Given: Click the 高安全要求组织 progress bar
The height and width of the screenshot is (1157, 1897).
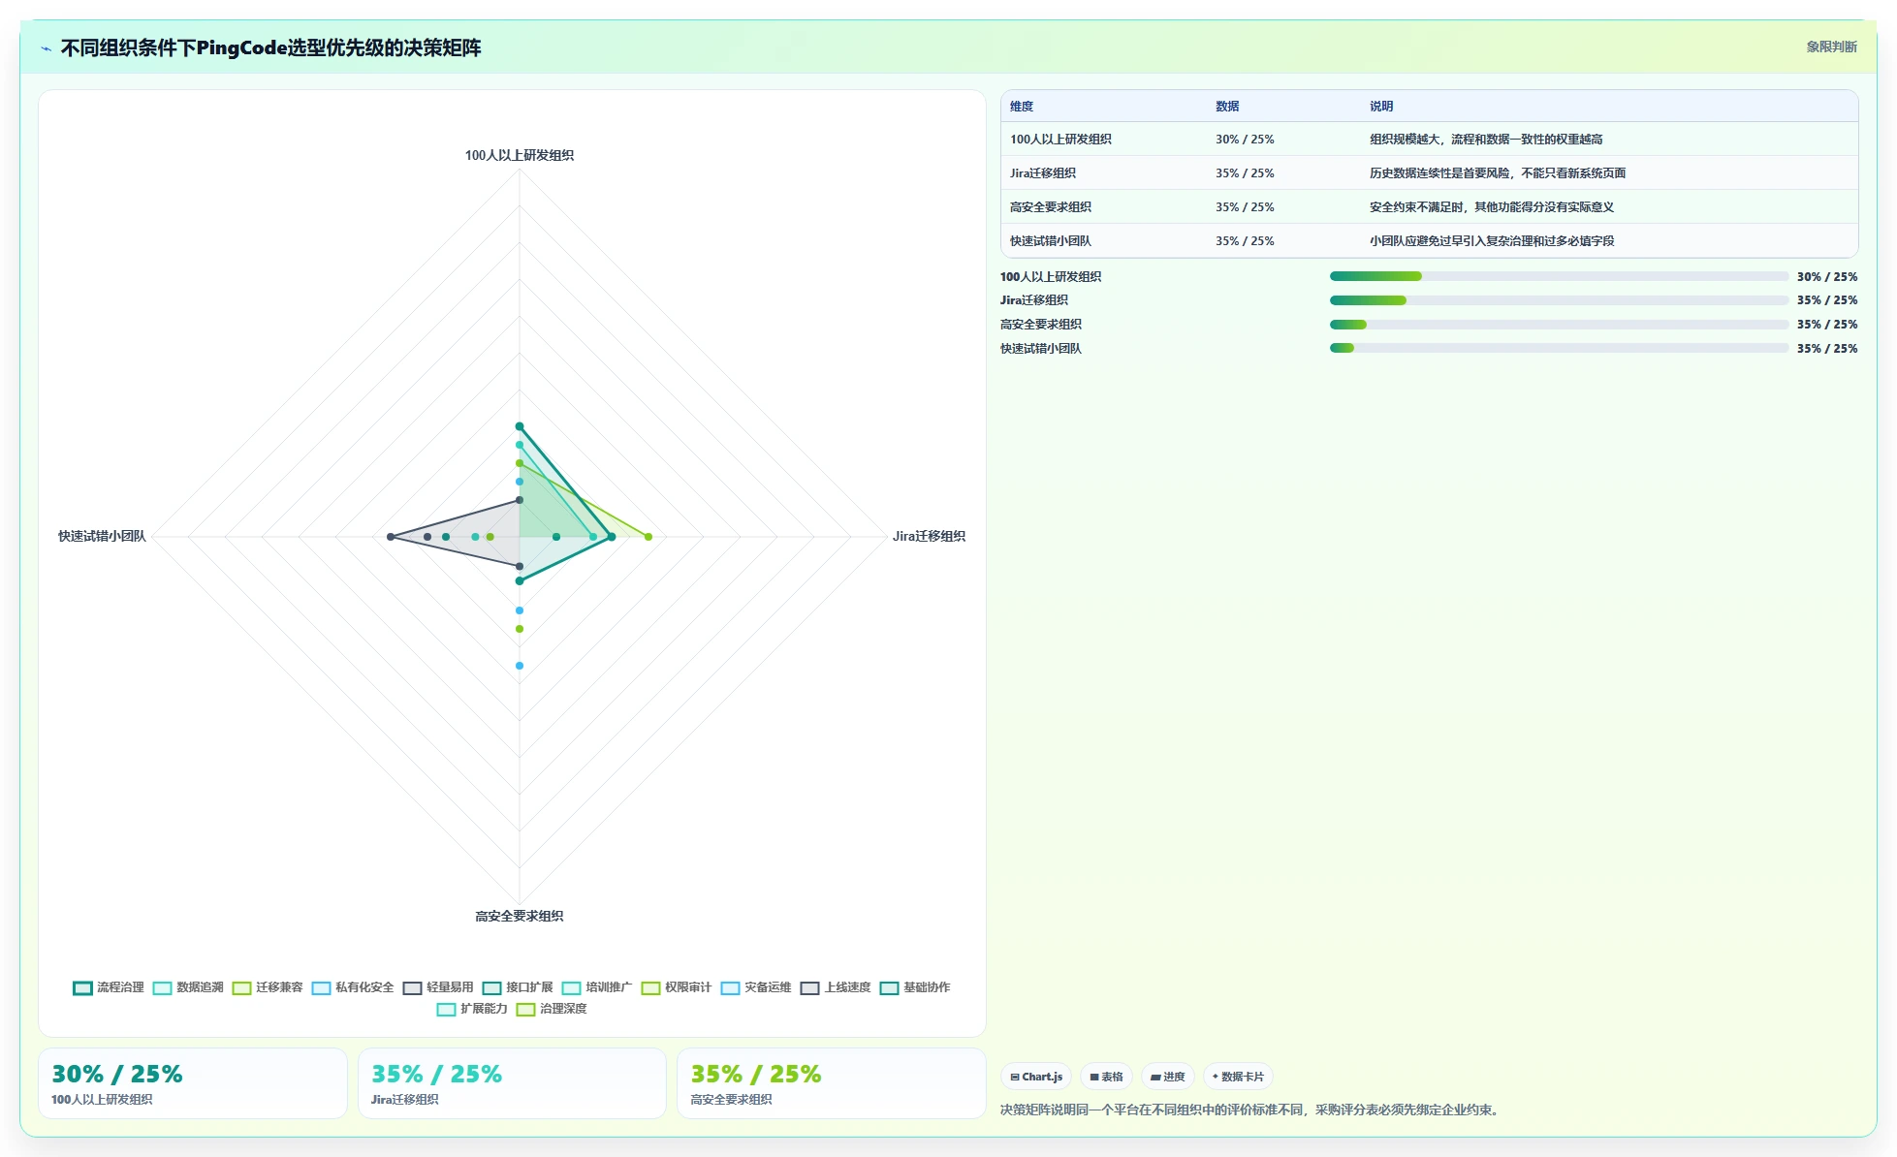Looking at the screenshot, I should (1559, 325).
